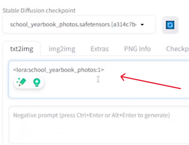Viewport: 189px width, 145px height.
Task: Switch to the txt2img tab
Action: click(x=22, y=49)
